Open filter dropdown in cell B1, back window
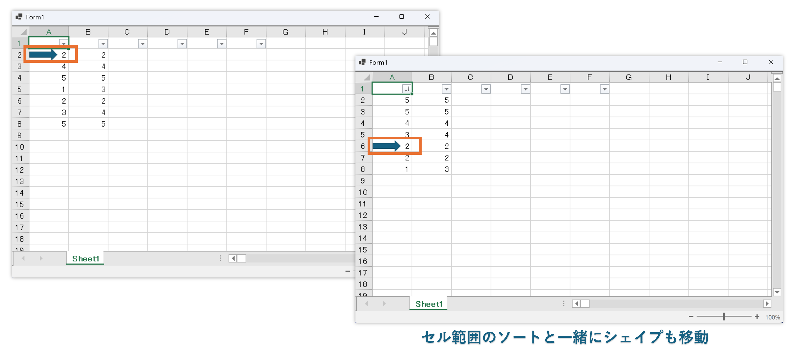 click(103, 44)
